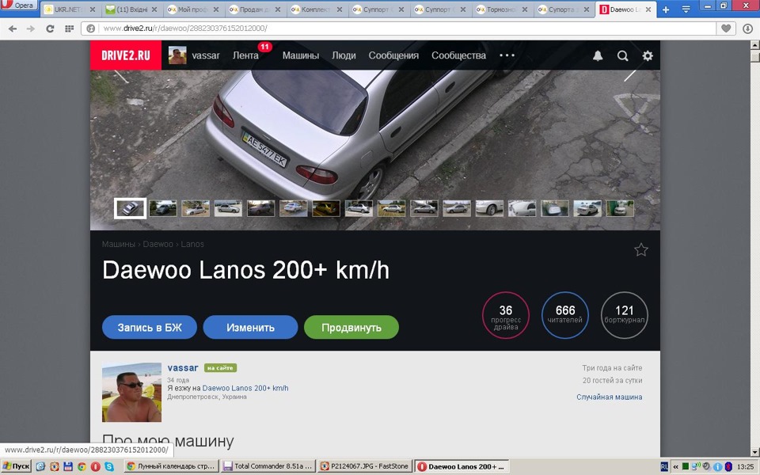Open the Opera main menu button
The image size is (760, 475).
[x=18, y=6]
